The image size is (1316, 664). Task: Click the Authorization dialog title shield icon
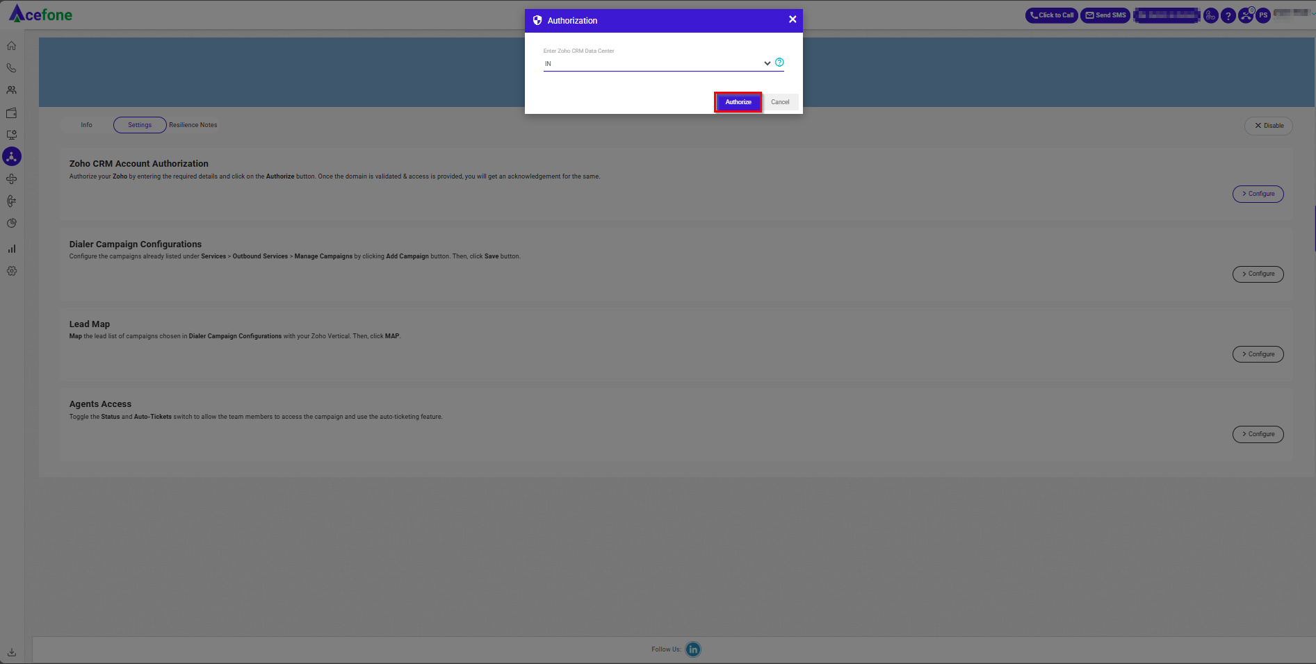pyautogui.click(x=537, y=20)
